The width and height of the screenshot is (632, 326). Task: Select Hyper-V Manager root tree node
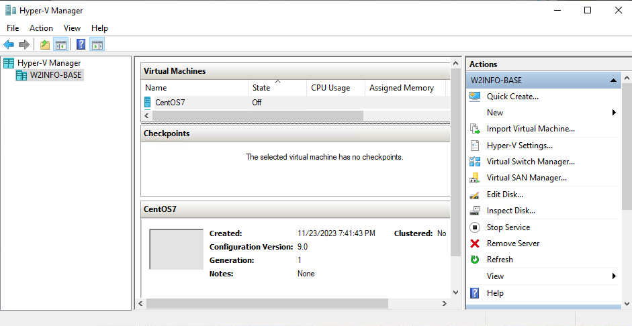coord(49,63)
